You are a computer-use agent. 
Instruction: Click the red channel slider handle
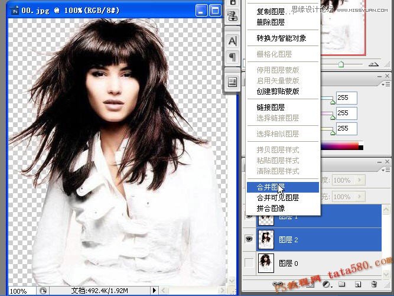pos(333,102)
